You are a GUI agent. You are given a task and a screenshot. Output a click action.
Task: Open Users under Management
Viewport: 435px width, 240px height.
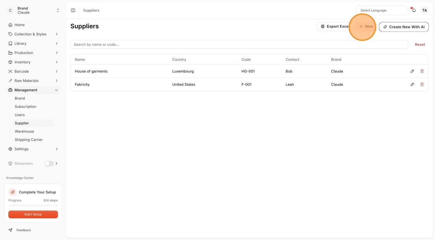click(x=20, y=115)
